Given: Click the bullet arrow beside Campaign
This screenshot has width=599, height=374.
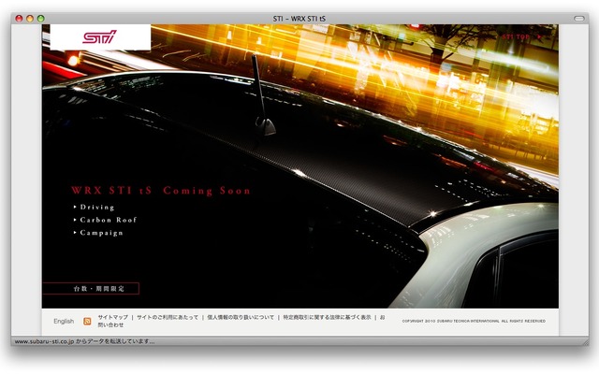Looking at the screenshot, I should click(x=75, y=233).
